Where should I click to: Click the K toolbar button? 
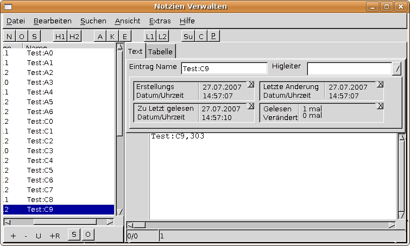(112, 36)
